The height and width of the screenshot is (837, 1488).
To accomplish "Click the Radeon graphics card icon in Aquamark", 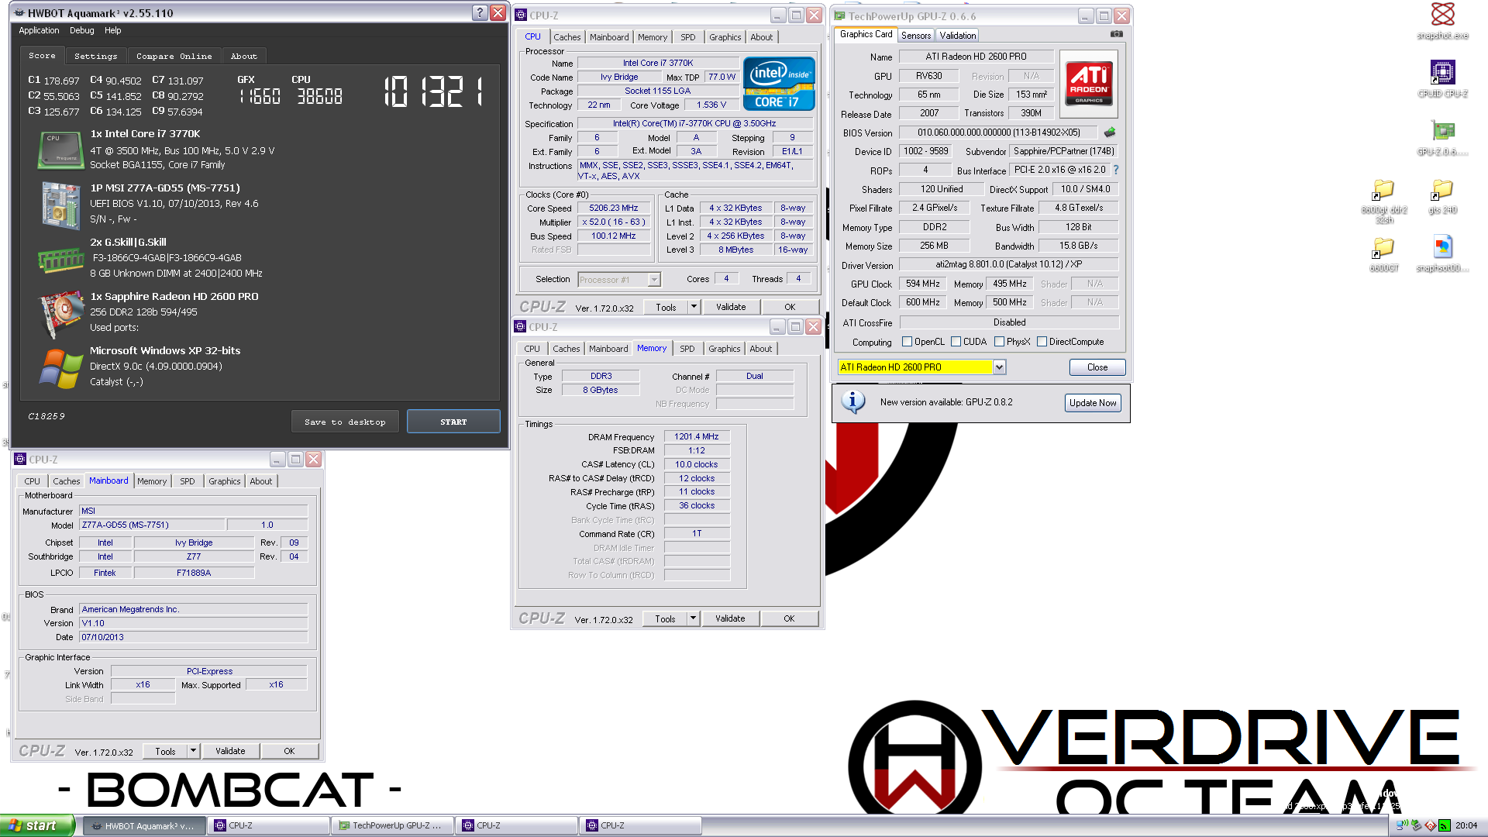I will click(60, 314).
